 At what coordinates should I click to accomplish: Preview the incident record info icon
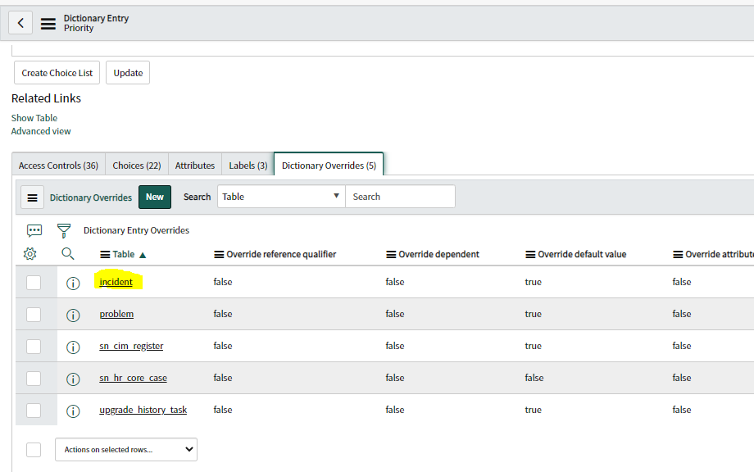tap(73, 283)
